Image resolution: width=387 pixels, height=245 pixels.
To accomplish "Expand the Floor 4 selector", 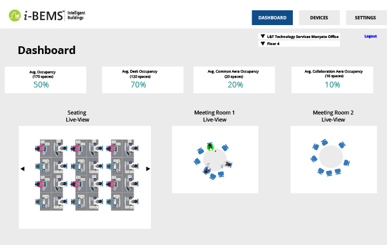I will [299, 44].
